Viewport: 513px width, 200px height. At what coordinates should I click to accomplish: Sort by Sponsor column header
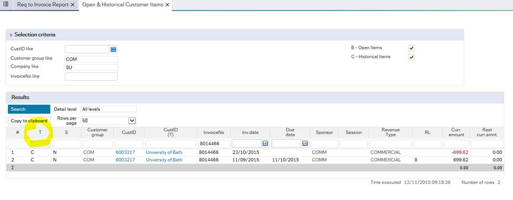324,132
